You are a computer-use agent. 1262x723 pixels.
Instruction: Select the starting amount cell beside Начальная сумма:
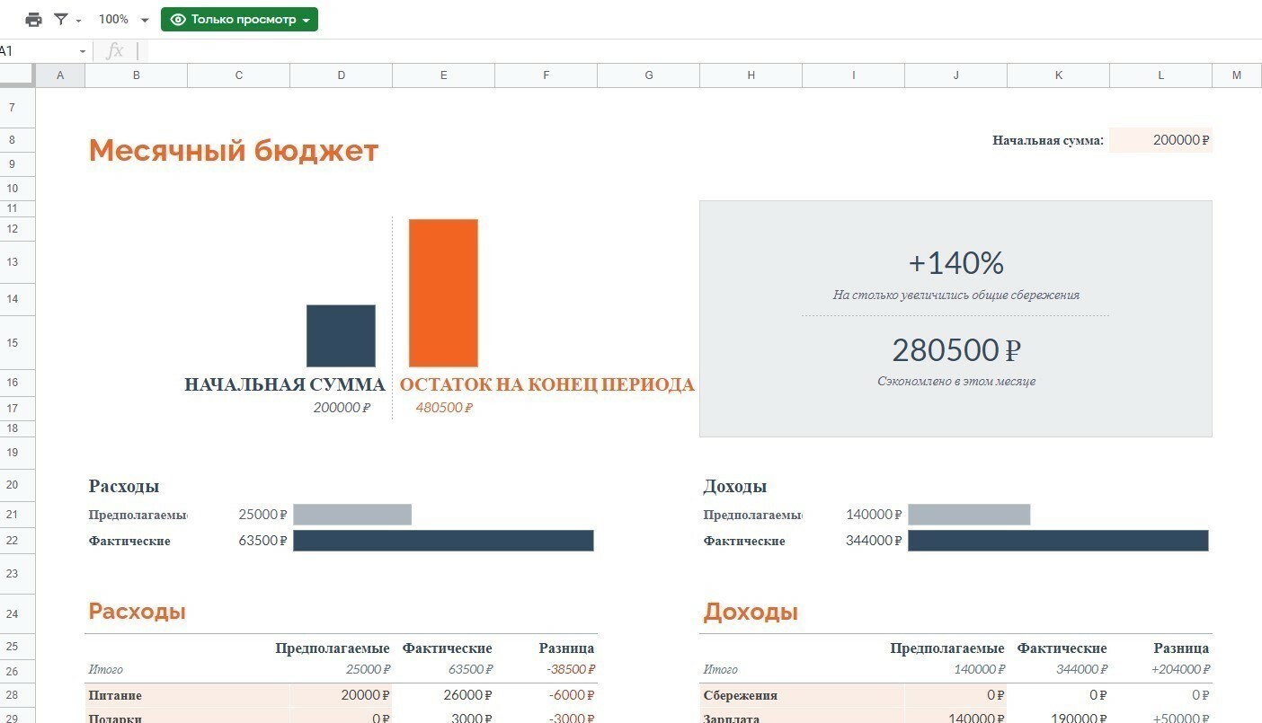[1160, 140]
